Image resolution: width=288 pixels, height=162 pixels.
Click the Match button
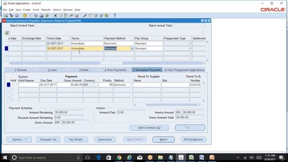(163, 139)
